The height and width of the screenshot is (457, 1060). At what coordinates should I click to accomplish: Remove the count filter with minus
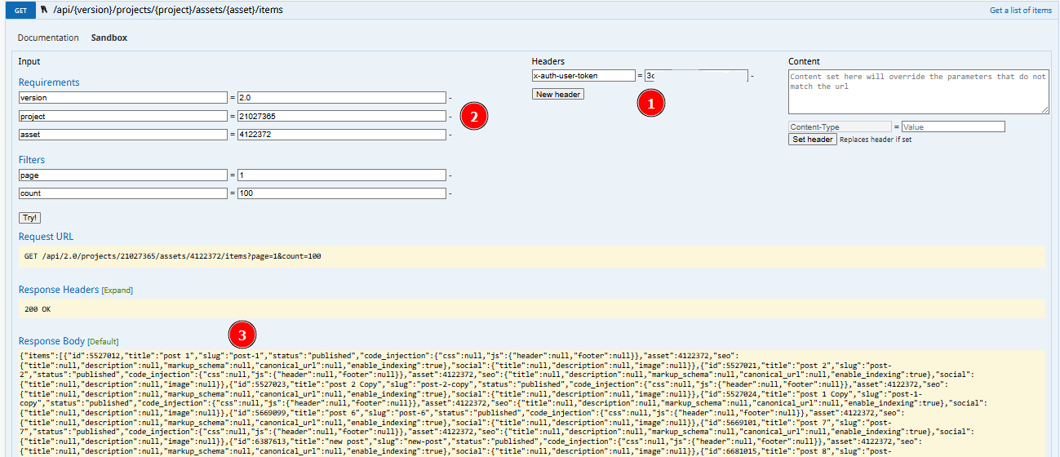[x=450, y=194]
